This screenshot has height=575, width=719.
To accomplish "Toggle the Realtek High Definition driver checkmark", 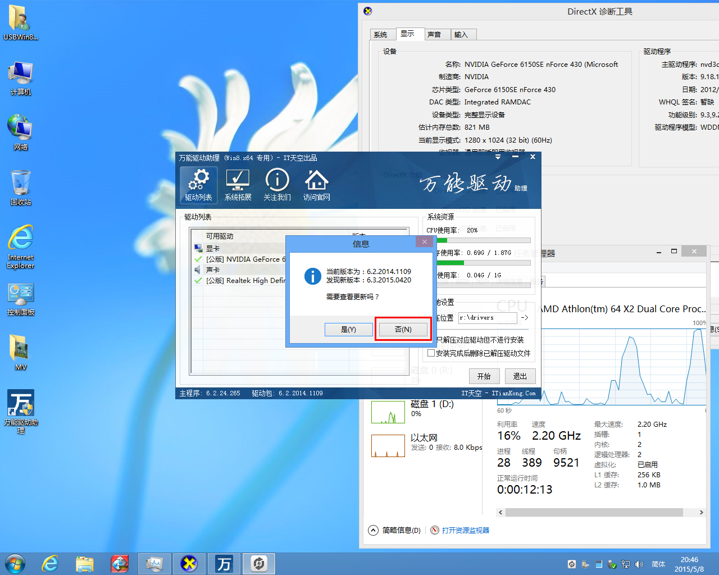I will [x=198, y=280].
